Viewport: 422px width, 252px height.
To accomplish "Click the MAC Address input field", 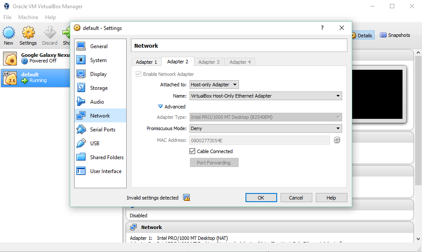I will coord(259,140).
